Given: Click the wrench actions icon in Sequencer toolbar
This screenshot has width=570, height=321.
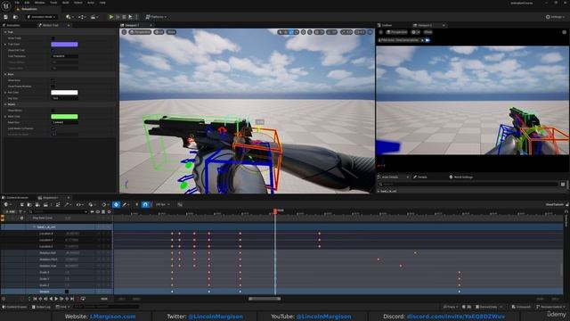Looking at the screenshot, I should click(x=67, y=204).
